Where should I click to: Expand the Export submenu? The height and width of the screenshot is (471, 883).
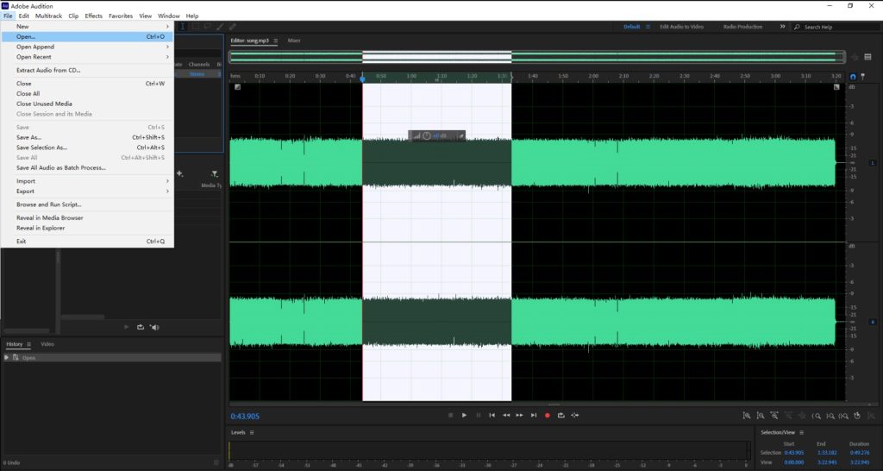pos(87,191)
